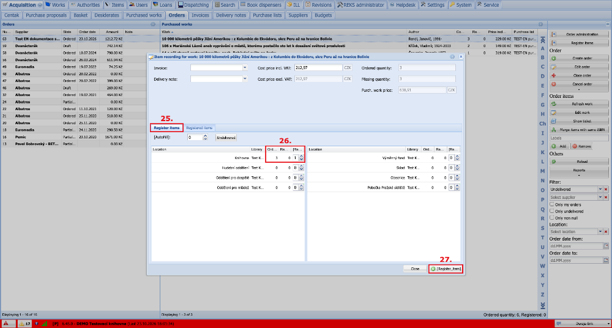Click Add label button
The height and width of the screenshot is (328, 612).
pos(560,146)
